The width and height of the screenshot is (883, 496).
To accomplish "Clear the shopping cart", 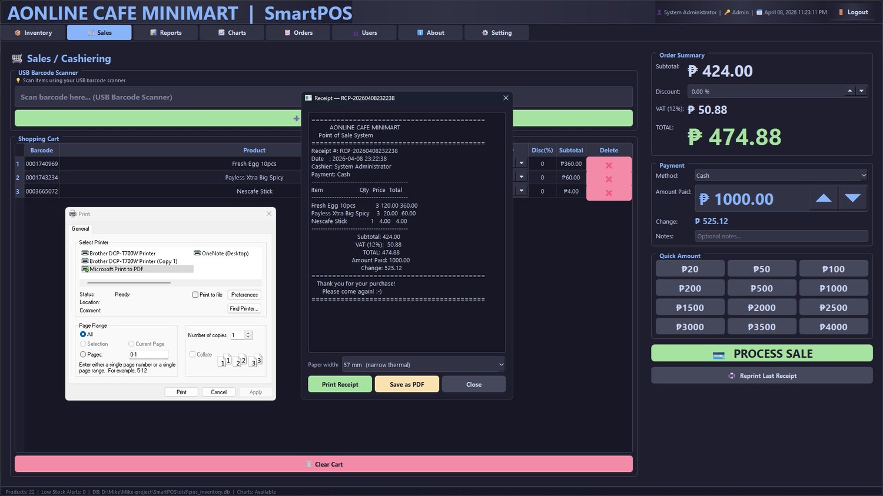I will pyautogui.click(x=324, y=464).
